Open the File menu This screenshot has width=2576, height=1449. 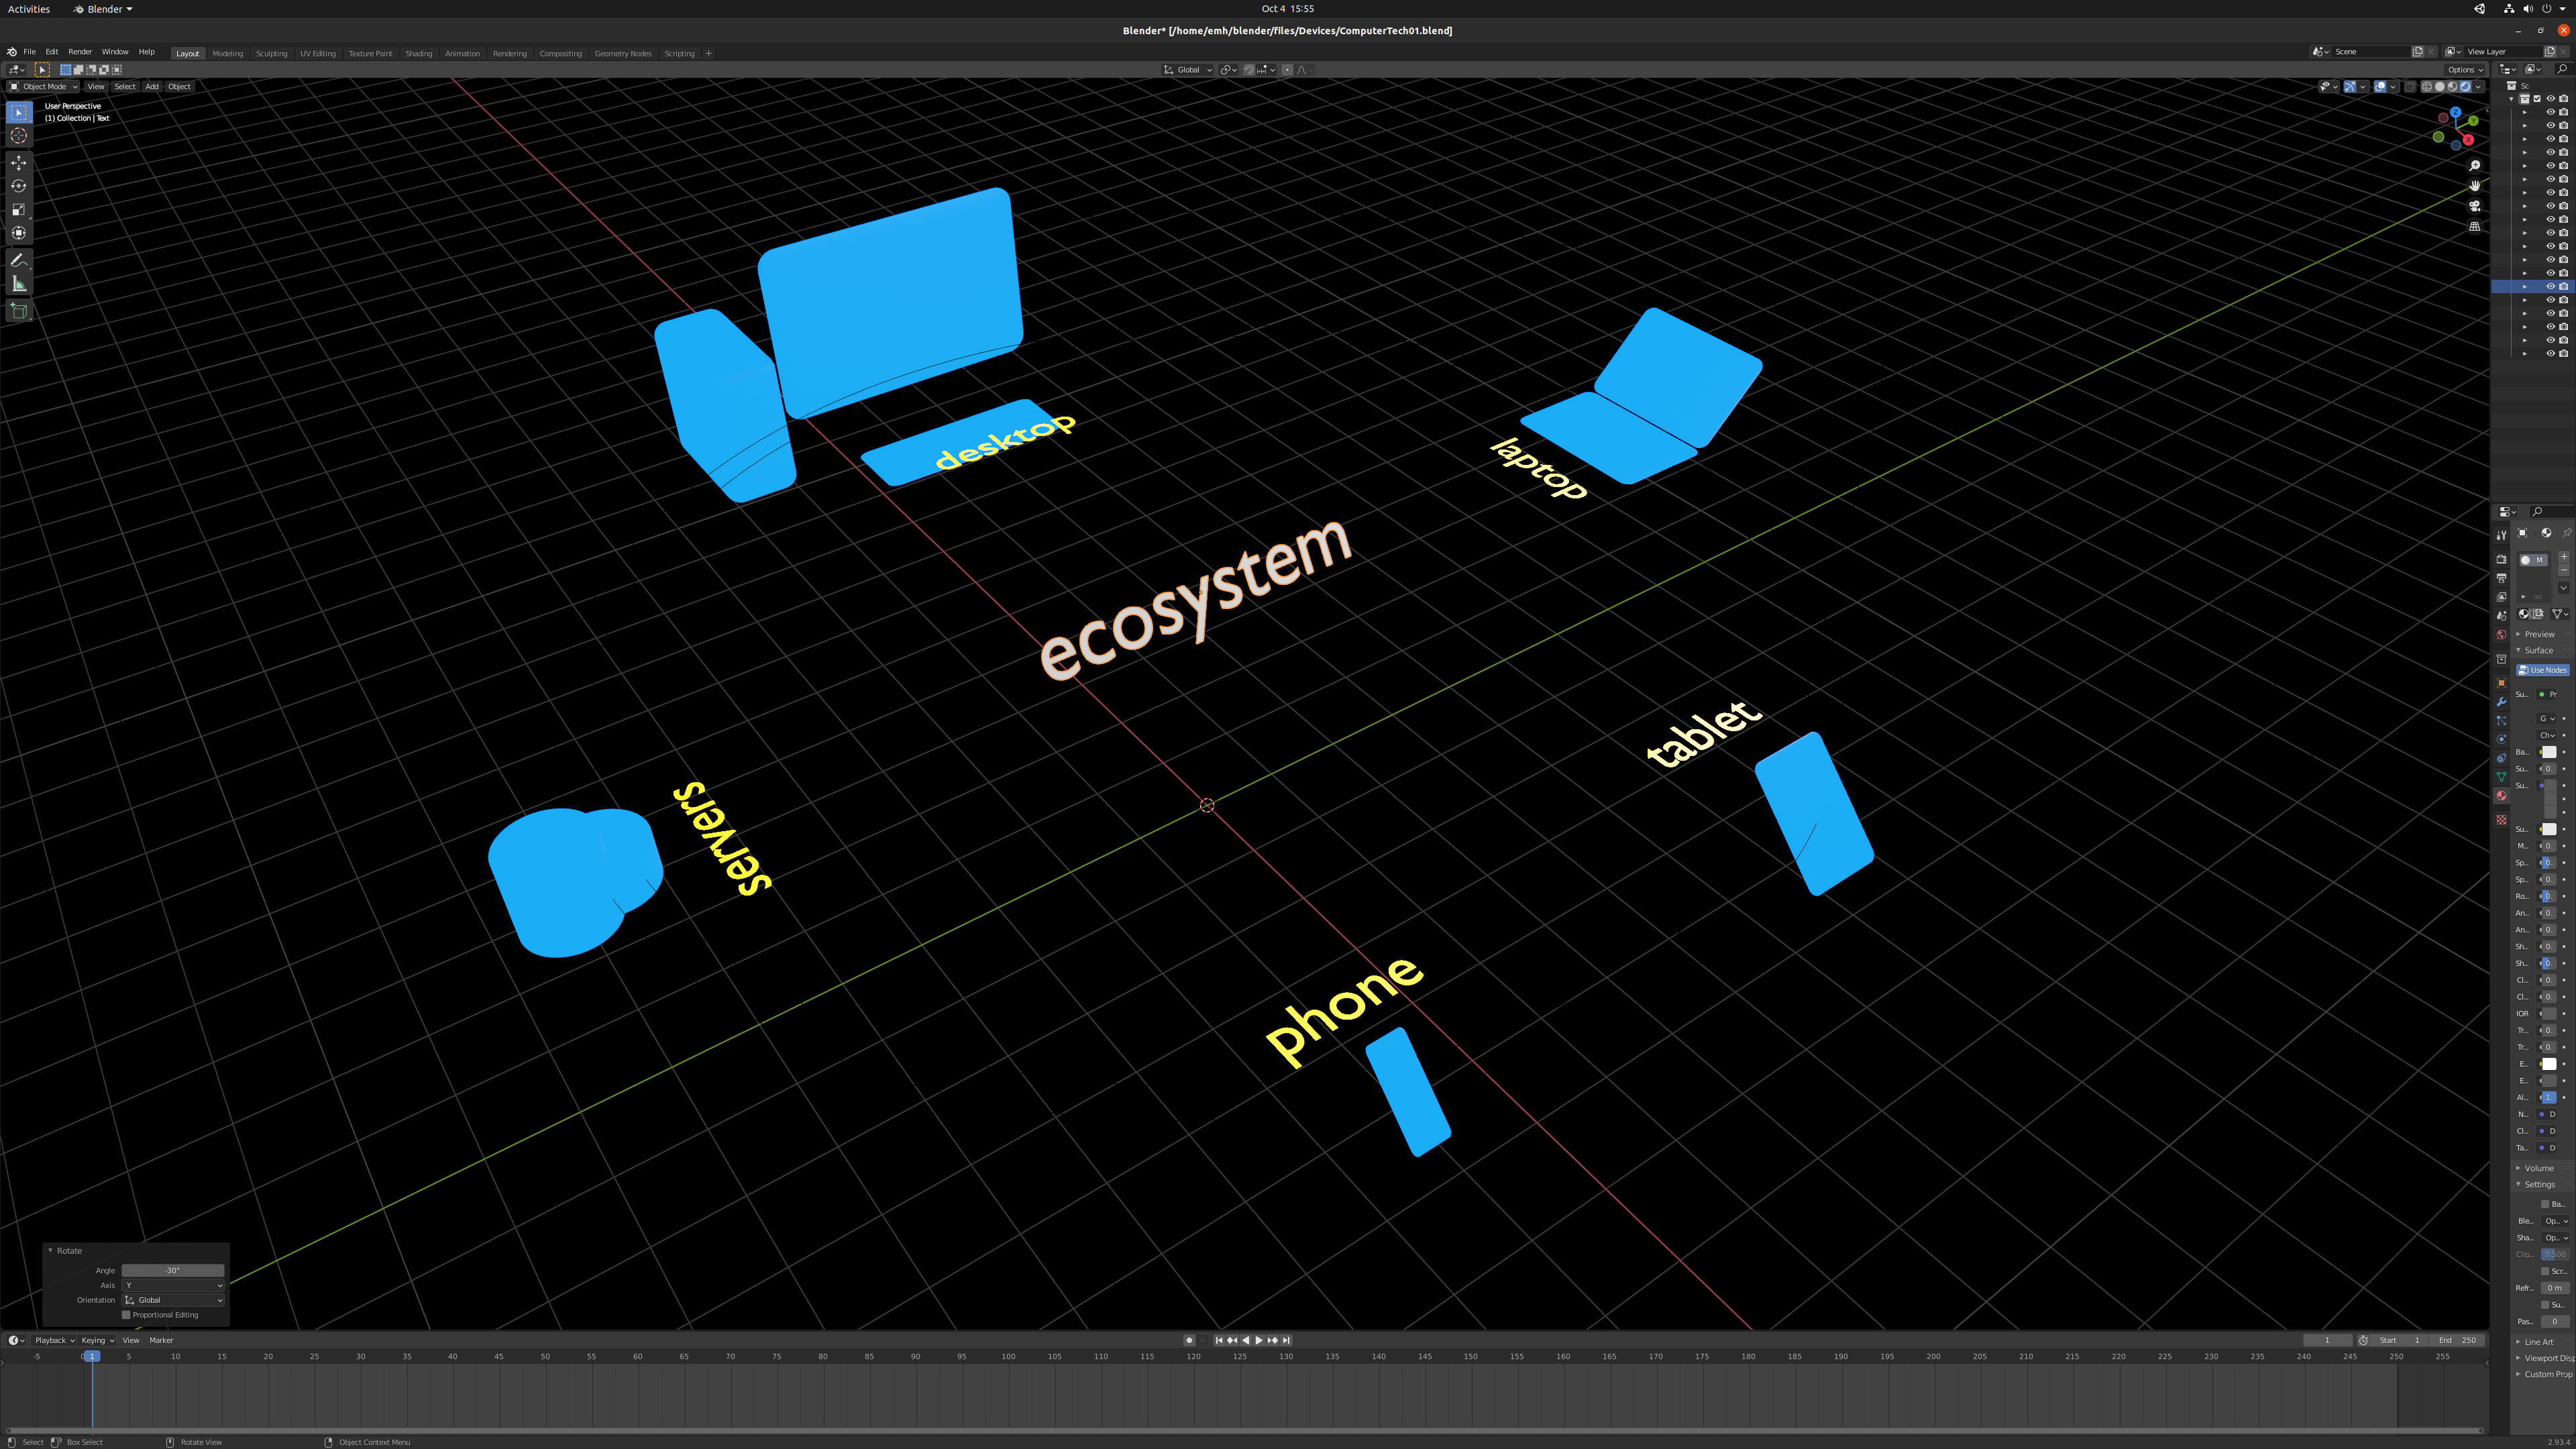pyautogui.click(x=30, y=52)
